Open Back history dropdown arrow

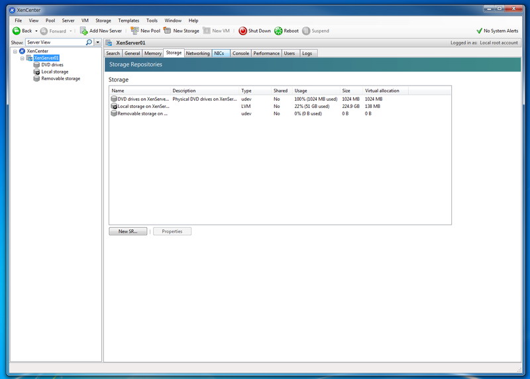click(36, 31)
